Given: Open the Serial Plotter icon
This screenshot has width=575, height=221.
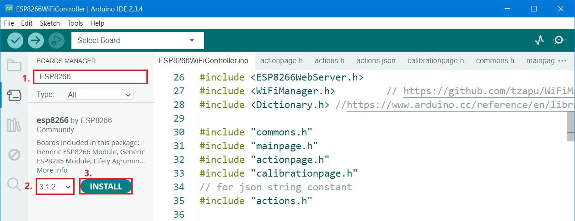Looking at the screenshot, I should pyautogui.click(x=540, y=40).
